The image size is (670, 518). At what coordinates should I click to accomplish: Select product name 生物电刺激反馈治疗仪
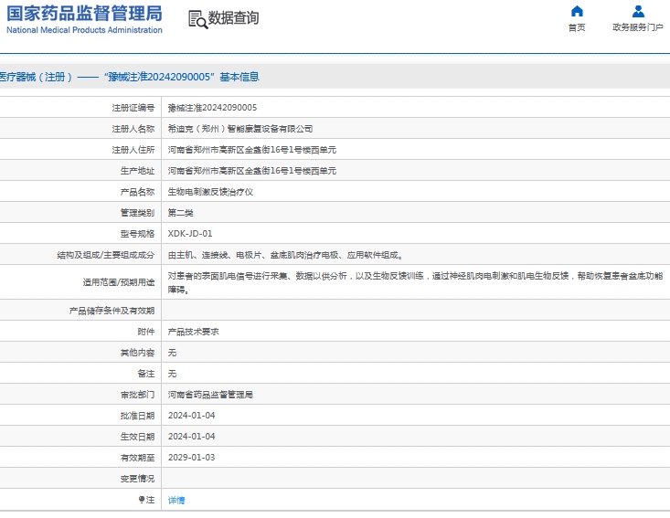[x=210, y=192]
